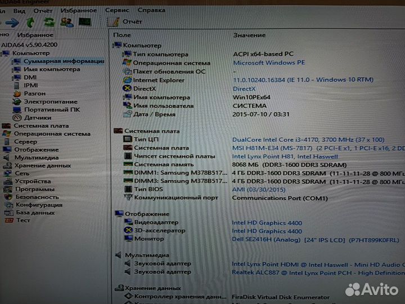Click the Internet Explorer row icon
Image resolution: width=405 pixels, height=304 pixels.
(x=127, y=80)
